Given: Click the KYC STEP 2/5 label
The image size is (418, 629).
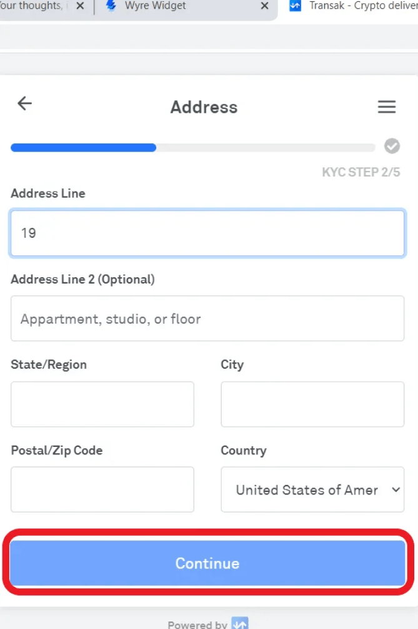Looking at the screenshot, I should pos(361,172).
